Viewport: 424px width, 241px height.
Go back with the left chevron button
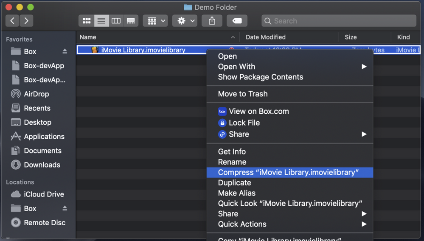[x=12, y=21]
